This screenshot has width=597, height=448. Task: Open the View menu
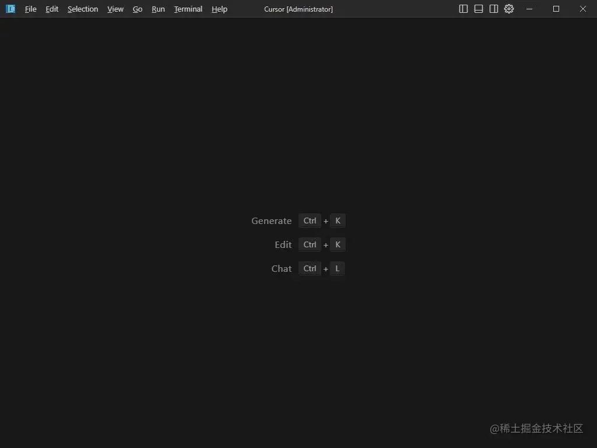coord(115,9)
